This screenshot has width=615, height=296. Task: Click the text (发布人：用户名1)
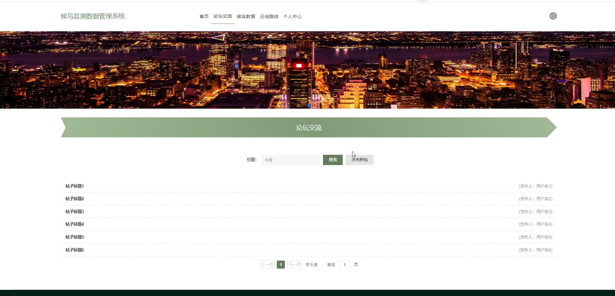pyautogui.click(x=536, y=186)
